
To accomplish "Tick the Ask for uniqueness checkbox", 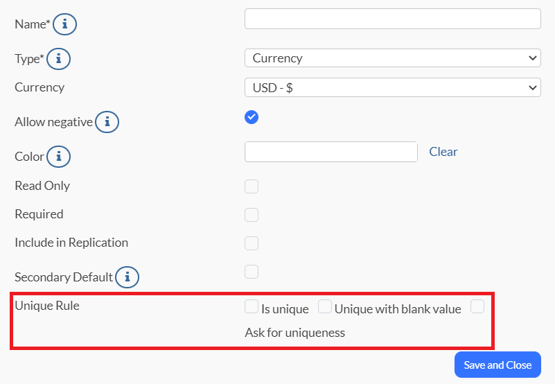I will tap(477, 306).
